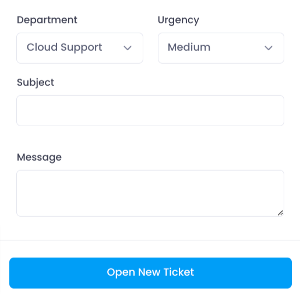This screenshot has width=300, height=305.
Task: Select the "Medium" value text in the Urgency field
Action: coord(189,47)
